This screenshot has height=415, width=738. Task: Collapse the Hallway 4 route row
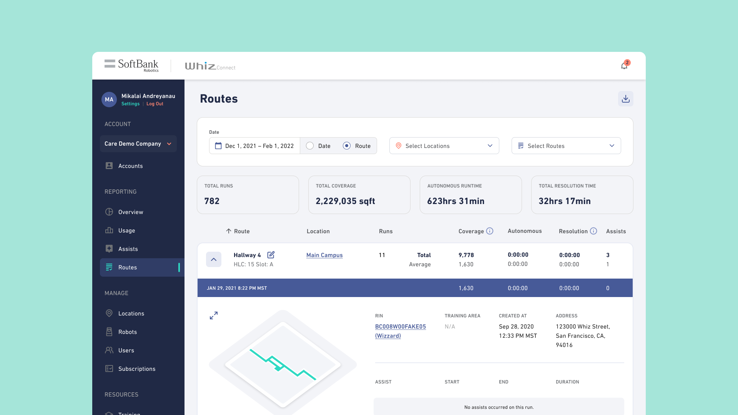coord(214,259)
